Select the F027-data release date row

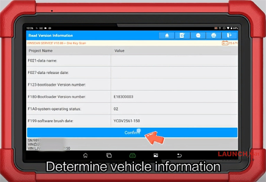tap(132, 72)
